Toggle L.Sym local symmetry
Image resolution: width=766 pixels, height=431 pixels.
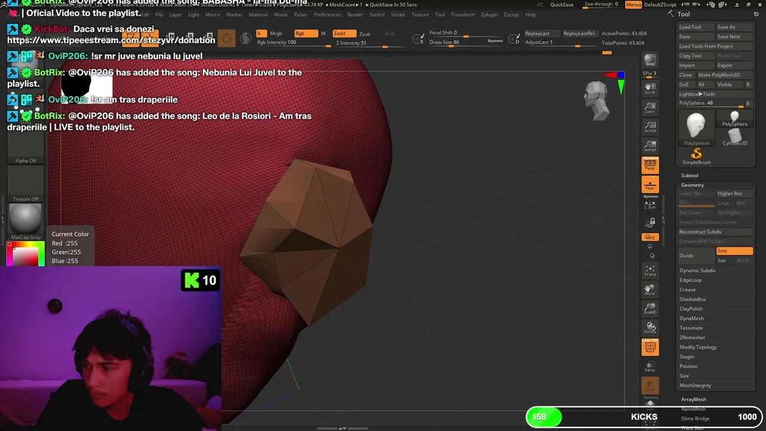pos(650,204)
